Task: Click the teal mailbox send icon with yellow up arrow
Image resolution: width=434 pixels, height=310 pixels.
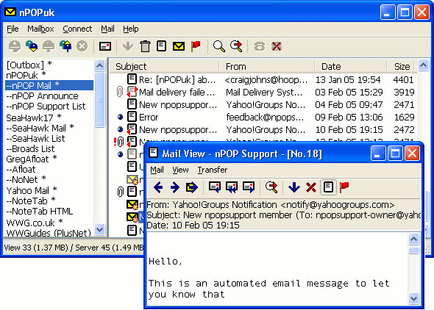Action: tap(65, 46)
